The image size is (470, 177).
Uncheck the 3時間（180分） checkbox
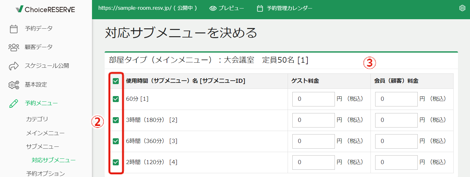116,120
